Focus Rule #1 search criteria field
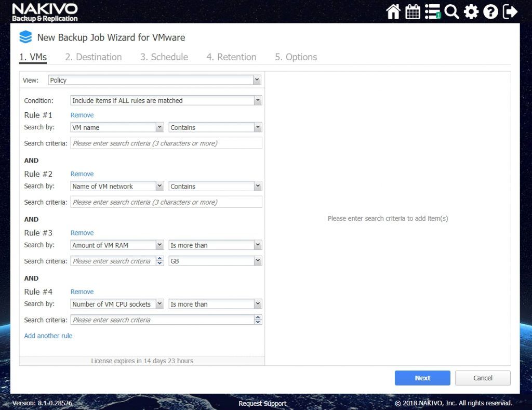This screenshot has width=532, height=410. click(166, 143)
